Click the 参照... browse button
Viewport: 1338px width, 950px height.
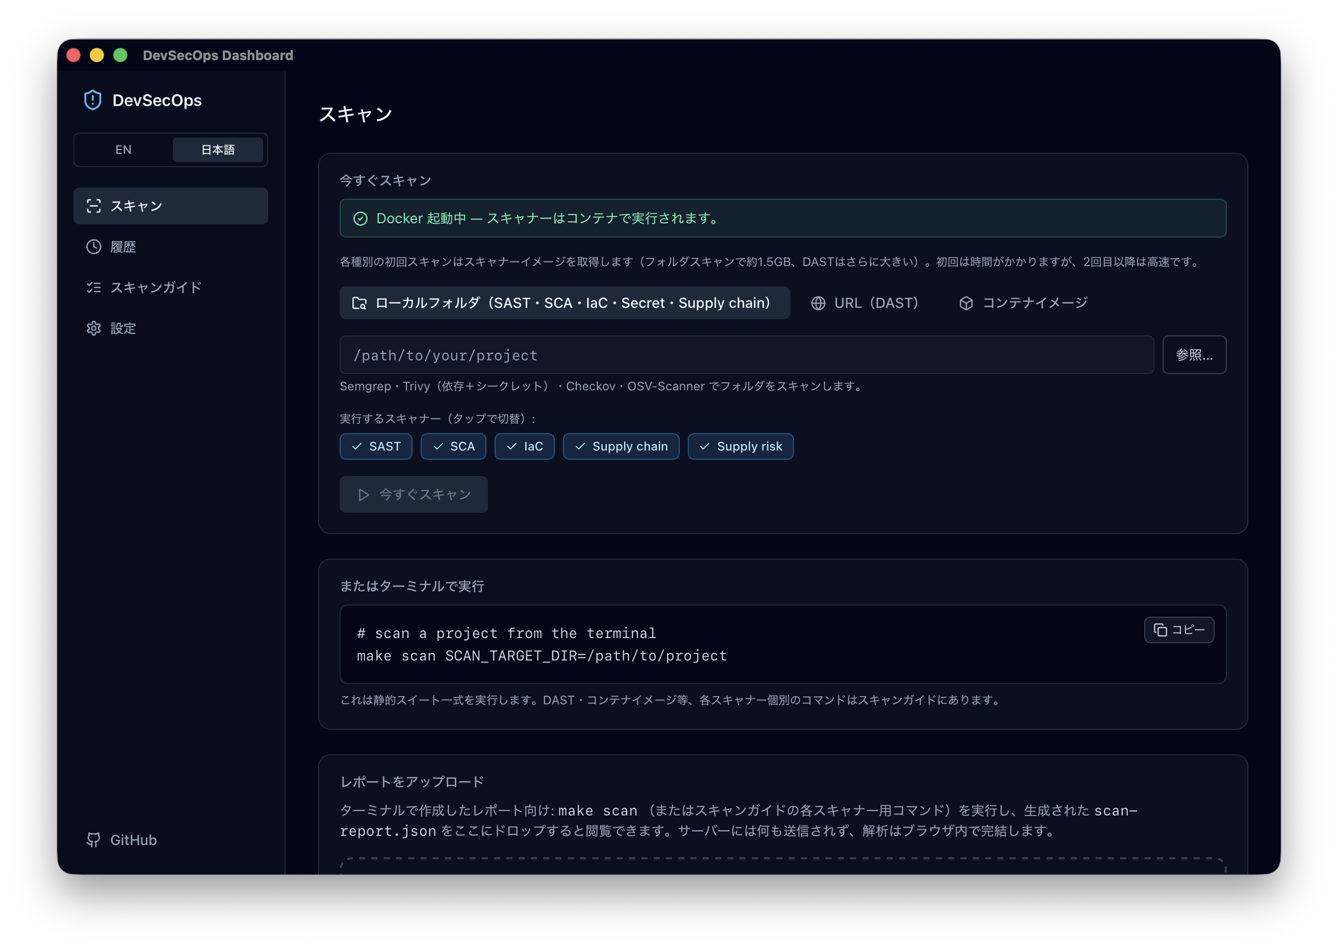[1194, 355]
